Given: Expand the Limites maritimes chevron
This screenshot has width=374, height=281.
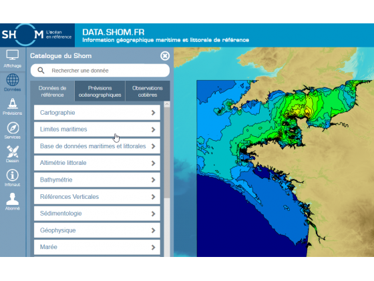Looking at the screenshot, I should tap(154, 129).
